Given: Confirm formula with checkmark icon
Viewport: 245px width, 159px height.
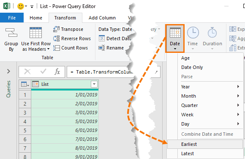Looking at the screenshot, I should (43, 71).
